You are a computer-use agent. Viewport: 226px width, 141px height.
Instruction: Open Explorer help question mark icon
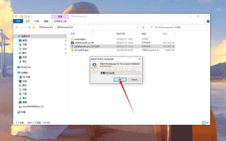208,21
